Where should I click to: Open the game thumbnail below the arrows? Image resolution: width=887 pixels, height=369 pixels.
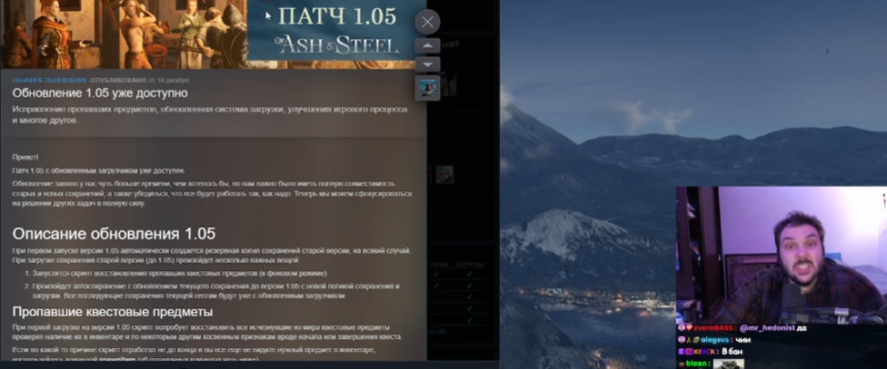(427, 87)
